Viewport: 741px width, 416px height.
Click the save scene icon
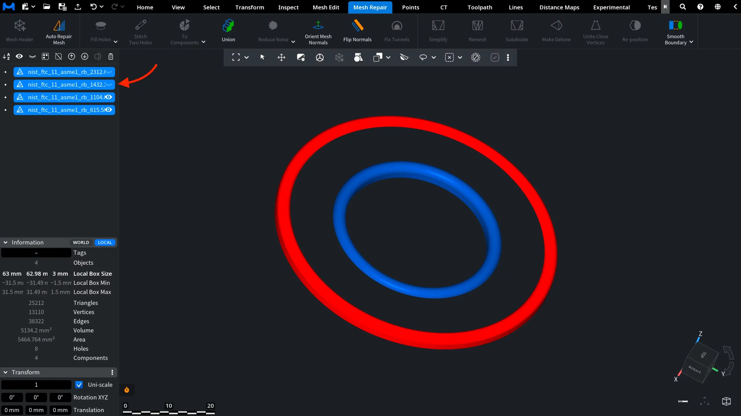pos(62,7)
